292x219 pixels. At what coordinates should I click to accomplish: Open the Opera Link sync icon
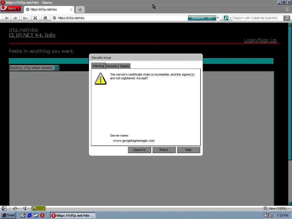pyautogui.click(x=16, y=208)
